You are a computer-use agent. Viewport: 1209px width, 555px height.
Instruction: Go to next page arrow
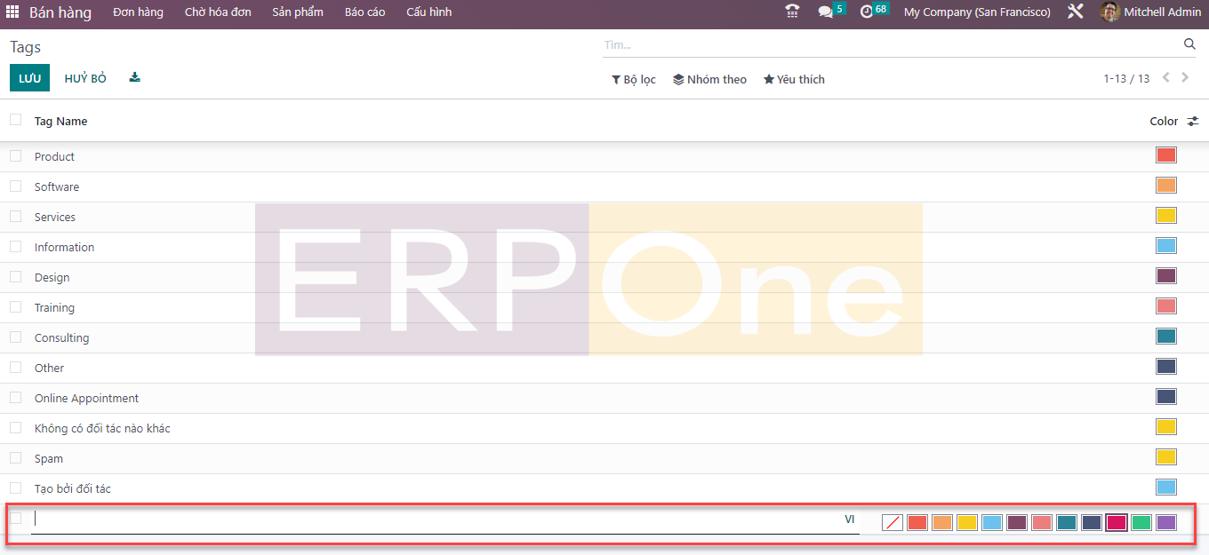[1185, 78]
